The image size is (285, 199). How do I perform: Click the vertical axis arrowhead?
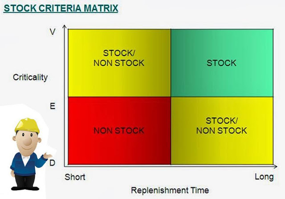[65, 27]
